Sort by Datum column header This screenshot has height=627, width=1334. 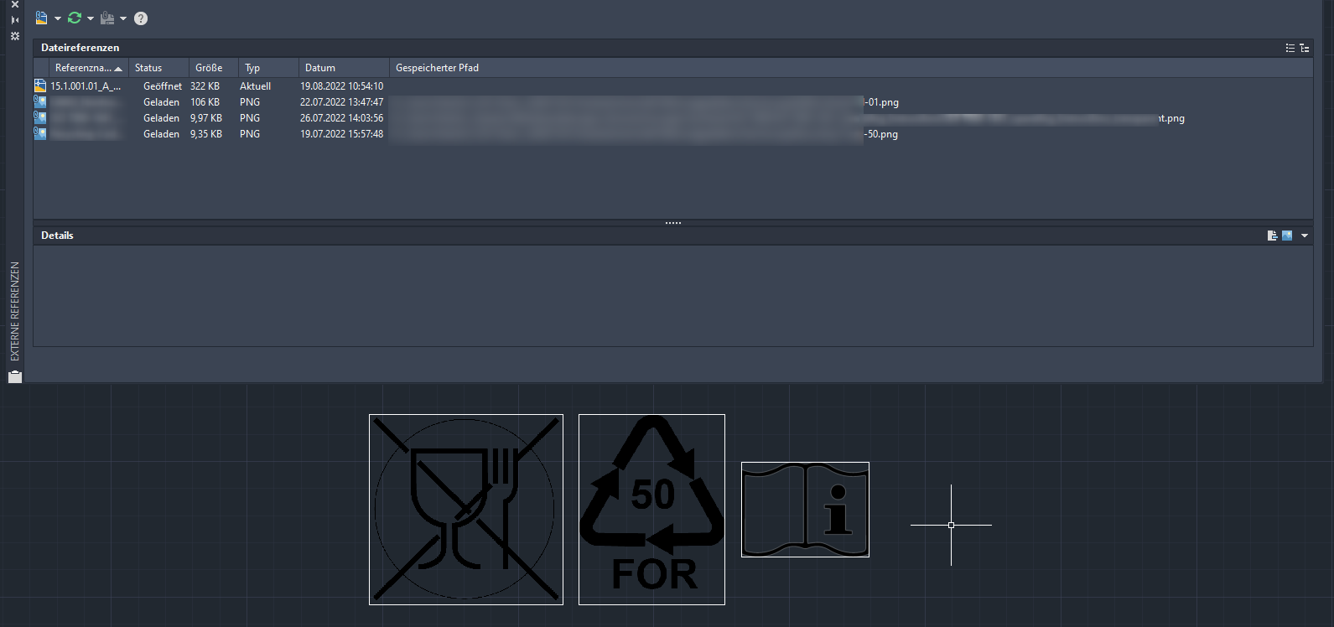click(344, 68)
